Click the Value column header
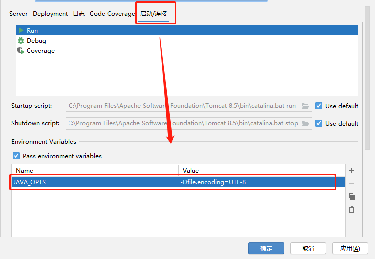Image resolution: width=375 pixels, height=259 pixels. pos(262,171)
